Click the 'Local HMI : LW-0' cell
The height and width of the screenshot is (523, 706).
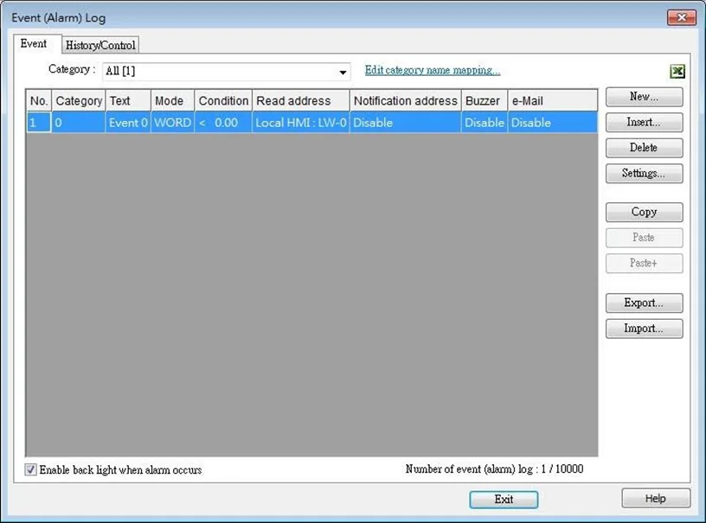point(301,123)
